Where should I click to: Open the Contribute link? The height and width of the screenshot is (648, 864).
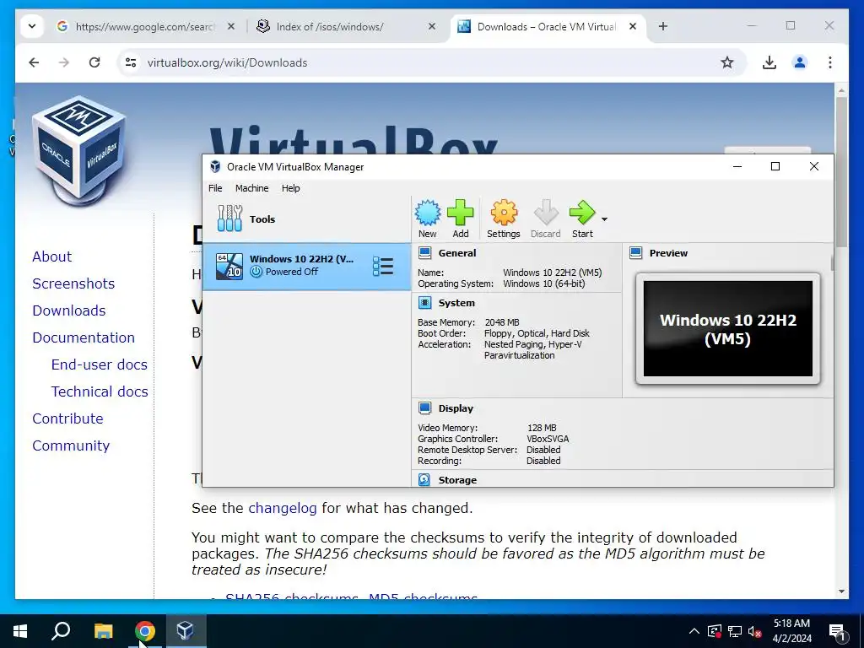(x=67, y=418)
